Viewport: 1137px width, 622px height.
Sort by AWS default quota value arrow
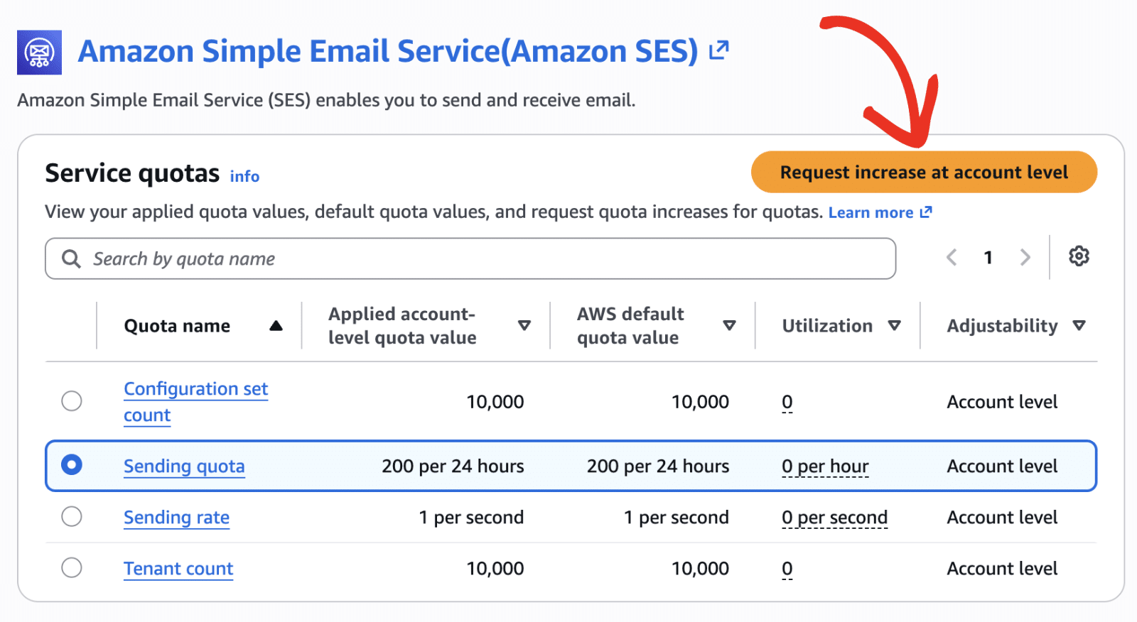pos(729,325)
